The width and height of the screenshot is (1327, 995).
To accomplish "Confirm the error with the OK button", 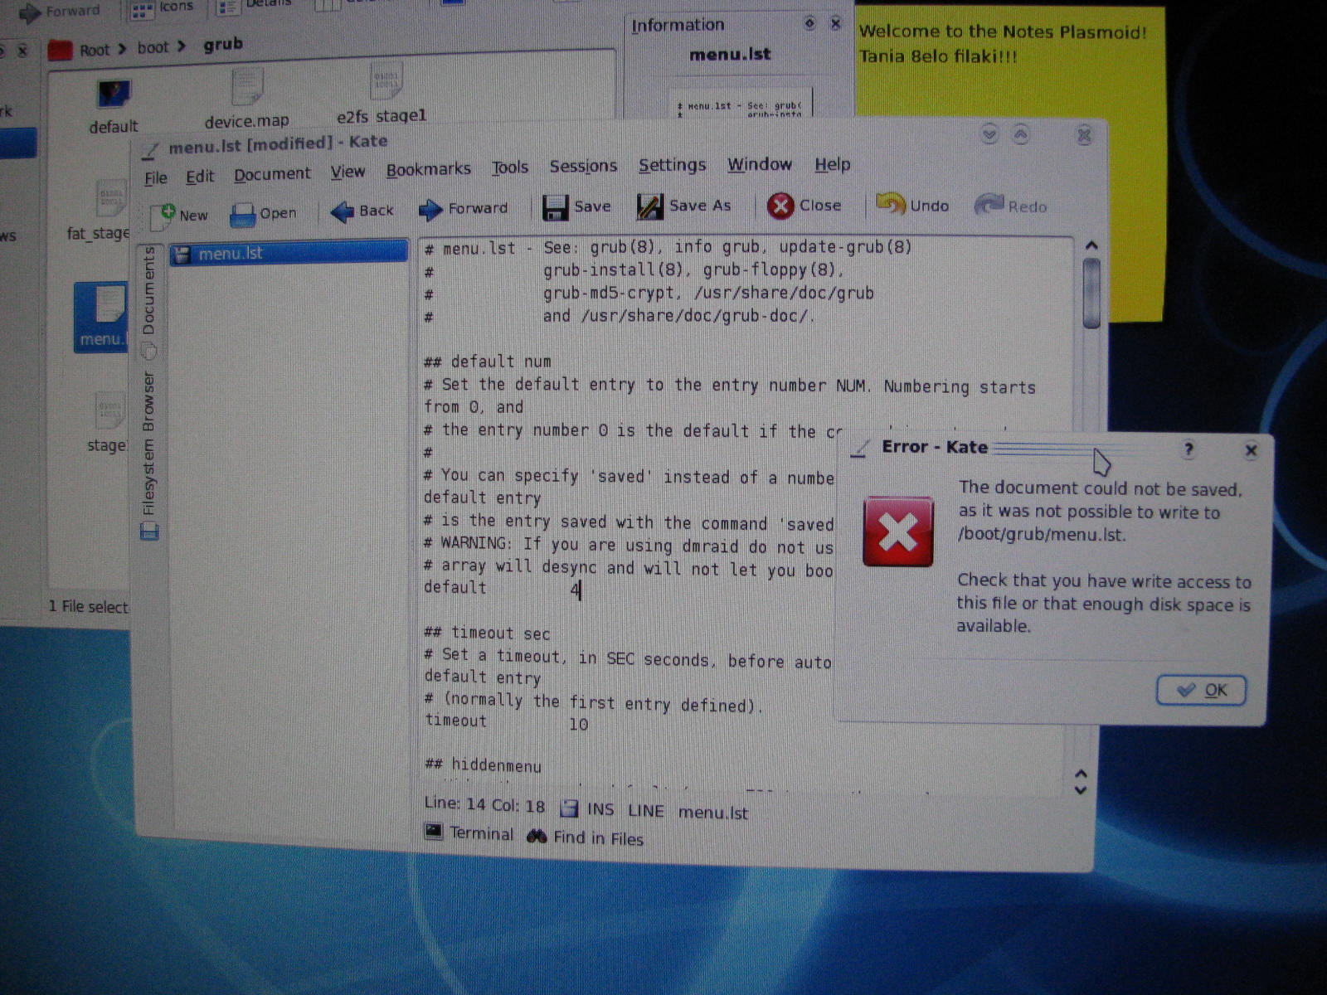I will [1201, 690].
